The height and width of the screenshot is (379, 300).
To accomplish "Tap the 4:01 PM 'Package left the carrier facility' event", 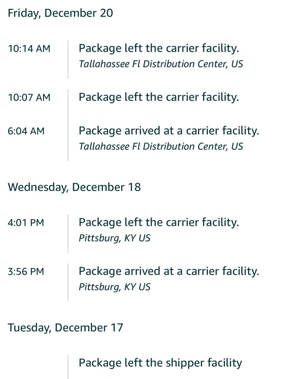I will click(159, 222).
